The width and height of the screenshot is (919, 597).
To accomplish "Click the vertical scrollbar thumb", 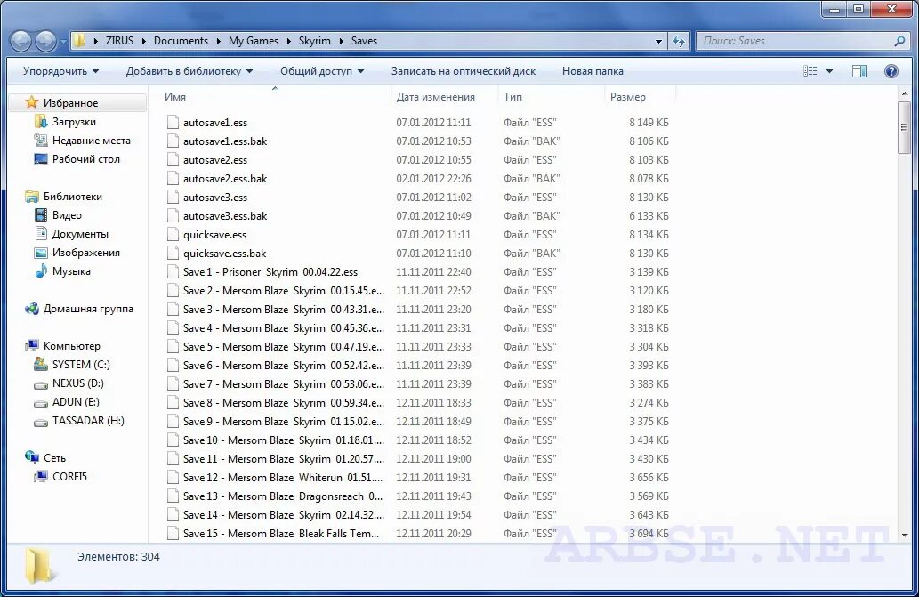I will [905, 127].
